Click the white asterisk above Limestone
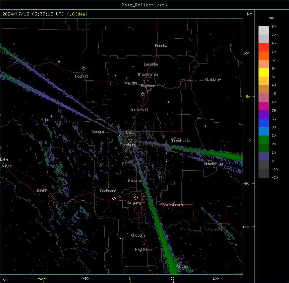 [x=52, y=116]
